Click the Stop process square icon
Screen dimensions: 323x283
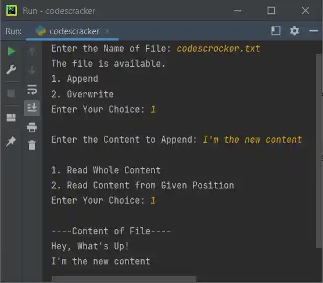click(x=11, y=93)
